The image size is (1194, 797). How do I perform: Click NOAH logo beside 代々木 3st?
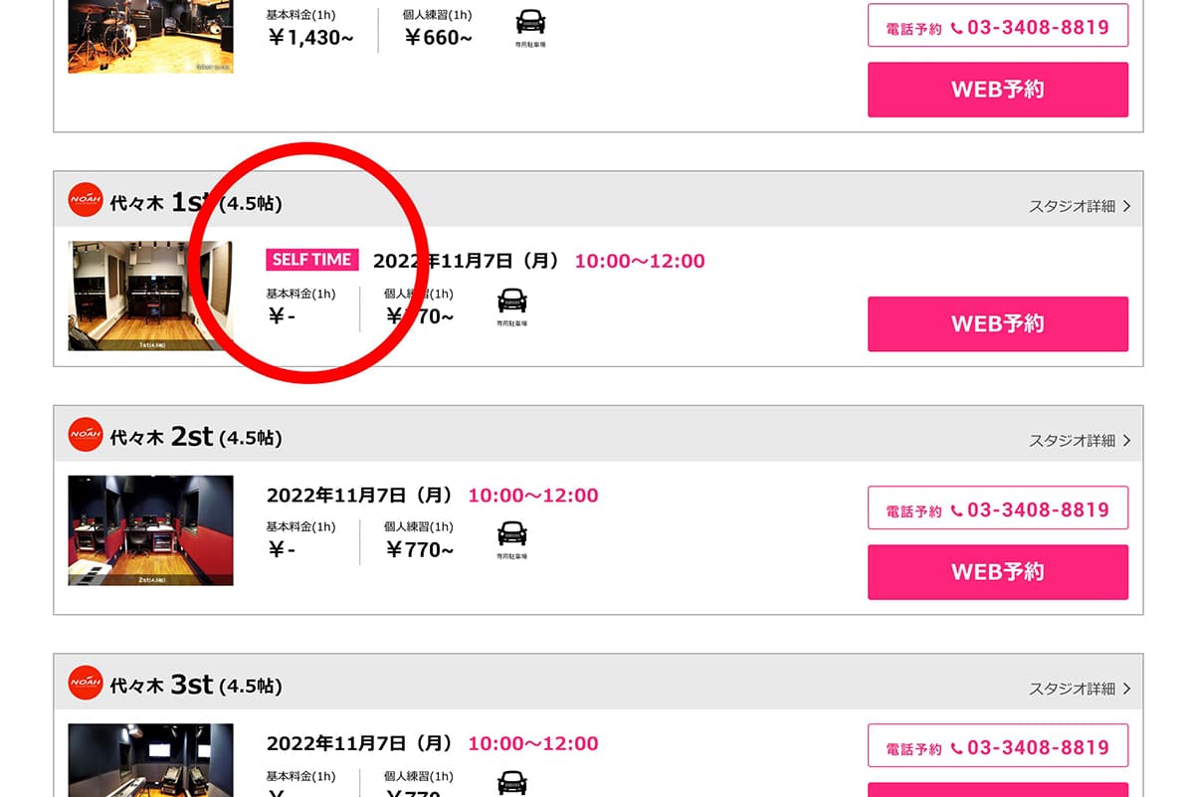86,683
